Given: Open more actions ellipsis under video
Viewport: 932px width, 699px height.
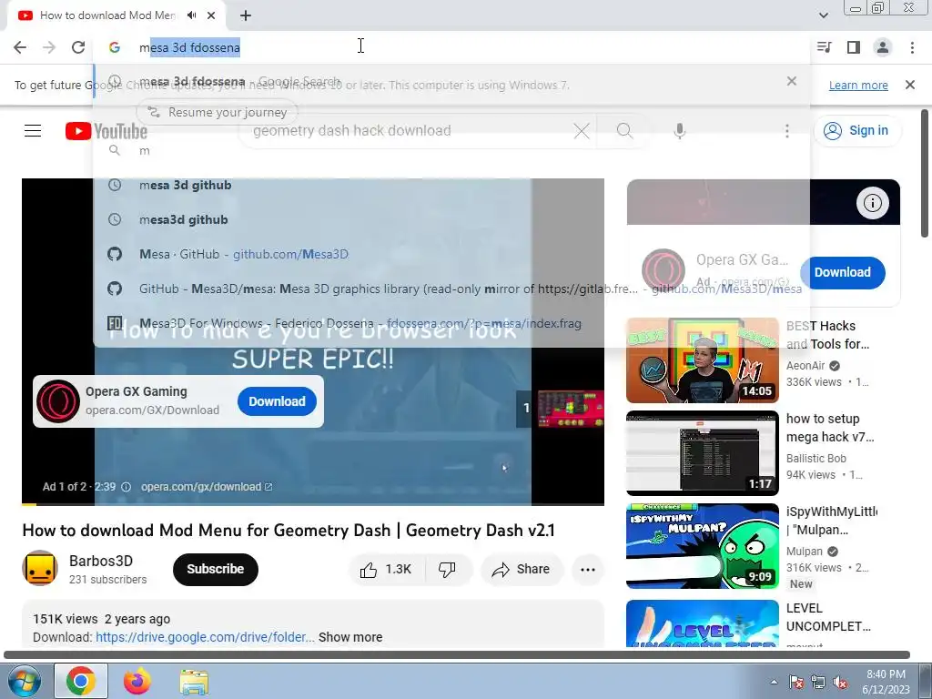Looking at the screenshot, I should pyautogui.click(x=588, y=570).
